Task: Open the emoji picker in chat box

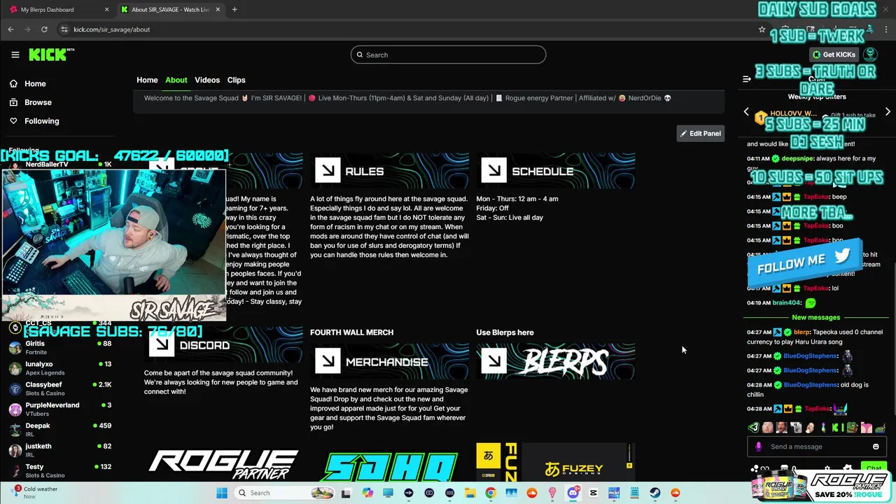Action: 876,447
